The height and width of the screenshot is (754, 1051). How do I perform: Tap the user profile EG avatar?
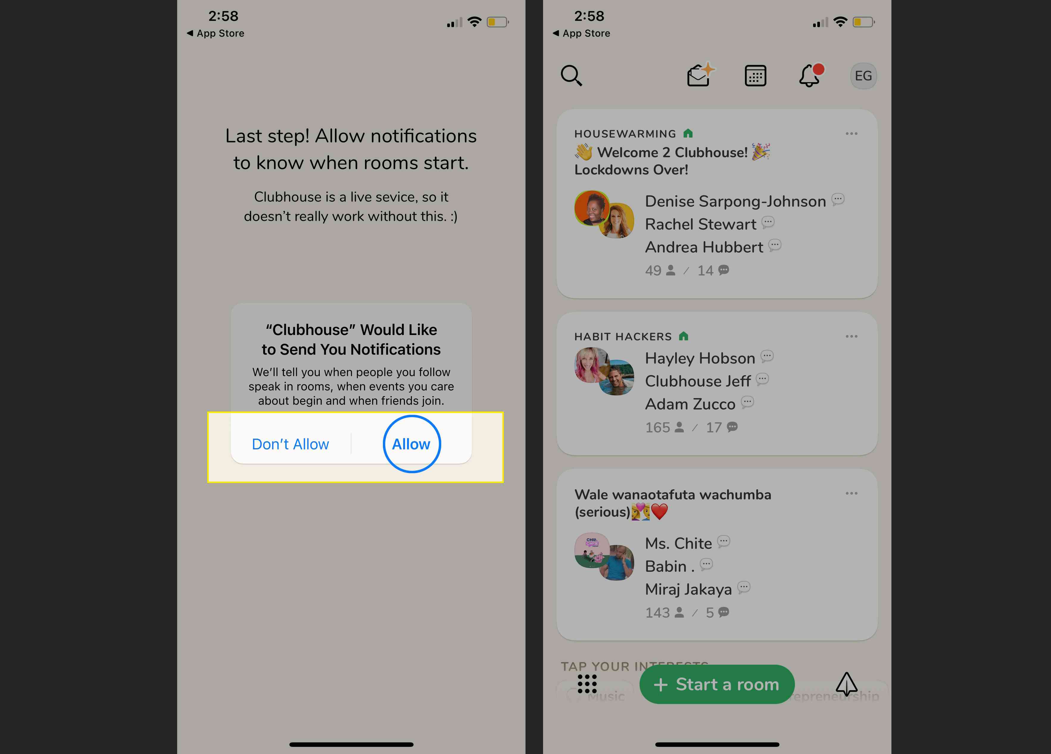(863, 75)
